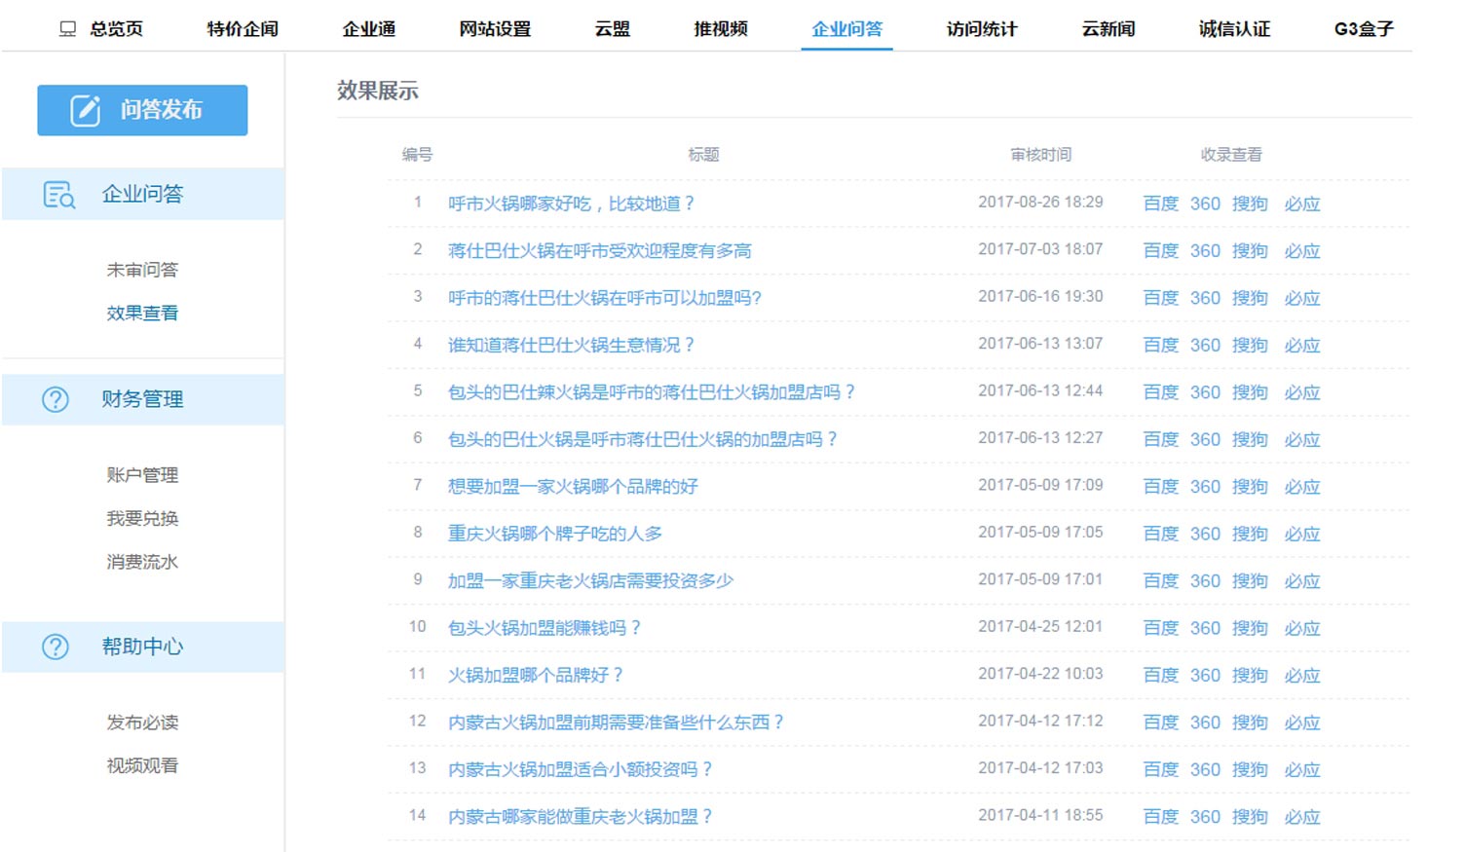Click the question mark icon beside 帮助中心
The height and width of the screenshot is (852, 1465).
click(56, 647)
